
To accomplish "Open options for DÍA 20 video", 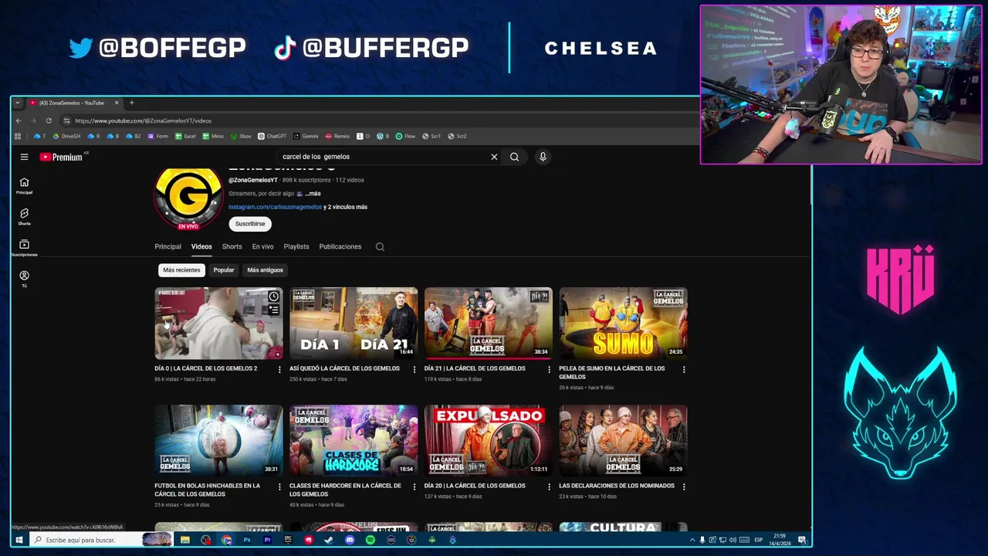I will [x=549, y=487].
